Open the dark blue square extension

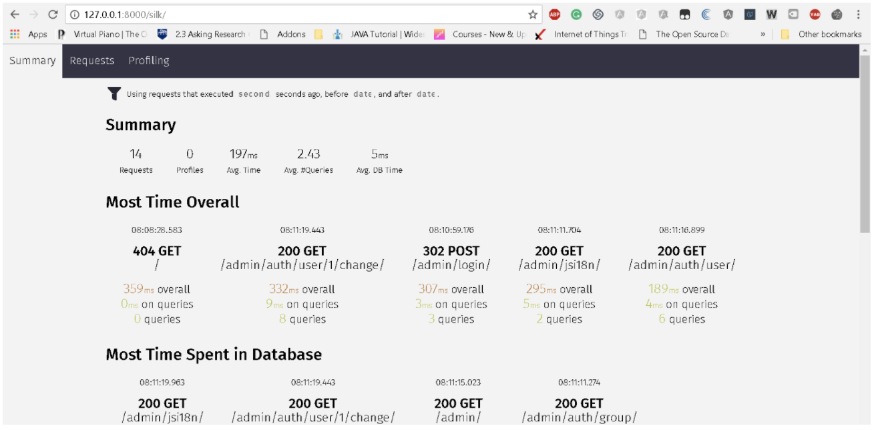[x=750, y=14]
